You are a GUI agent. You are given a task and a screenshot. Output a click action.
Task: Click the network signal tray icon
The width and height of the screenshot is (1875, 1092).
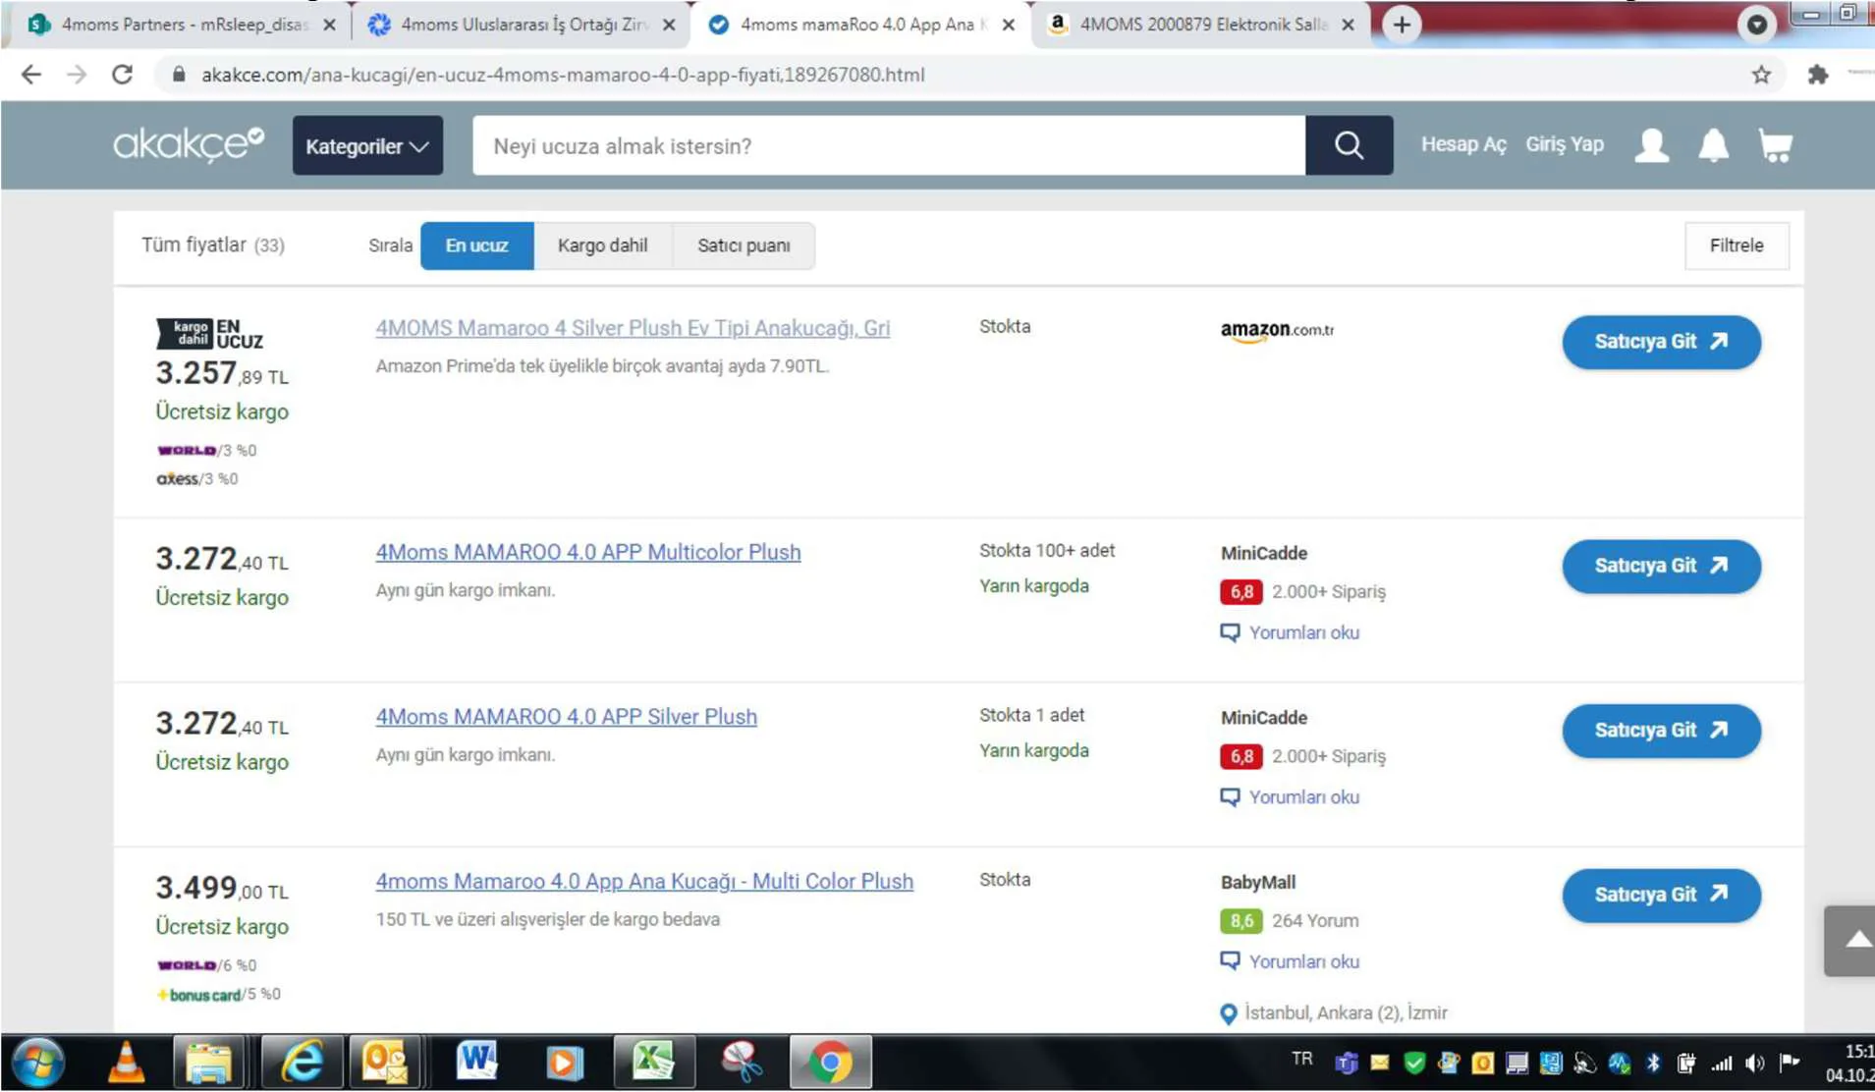[x=1722, y=1063]
